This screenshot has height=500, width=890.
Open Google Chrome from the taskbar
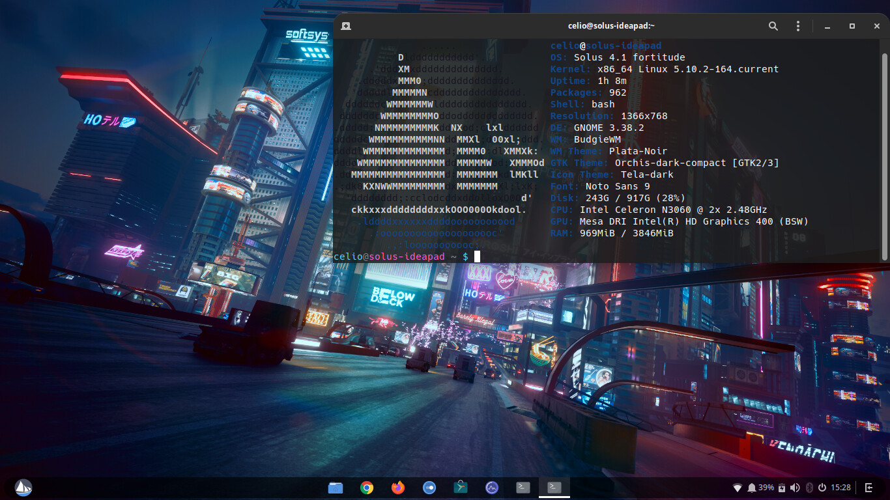367,487
